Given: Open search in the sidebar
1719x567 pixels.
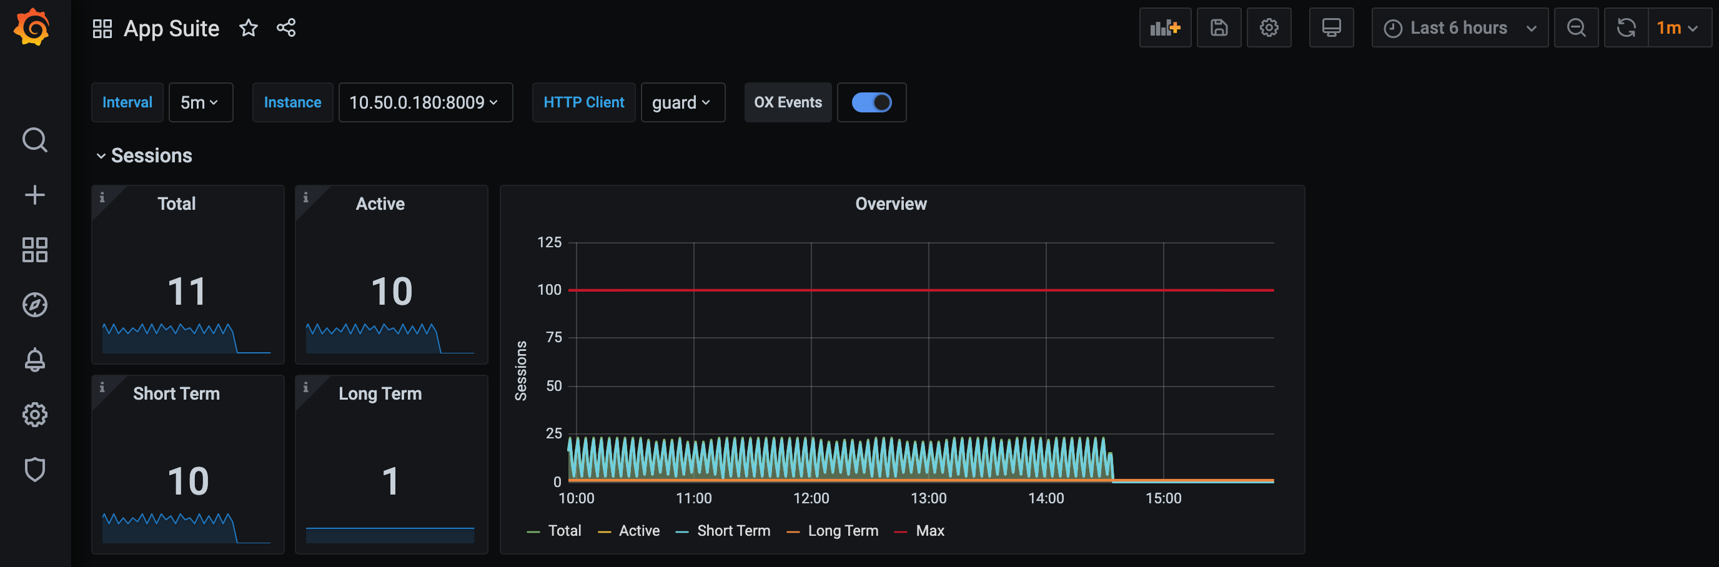Looking at the screenshot, I should point(35,140).
